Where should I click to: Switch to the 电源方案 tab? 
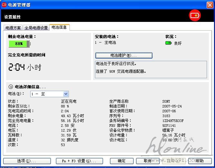pos(13,28)
